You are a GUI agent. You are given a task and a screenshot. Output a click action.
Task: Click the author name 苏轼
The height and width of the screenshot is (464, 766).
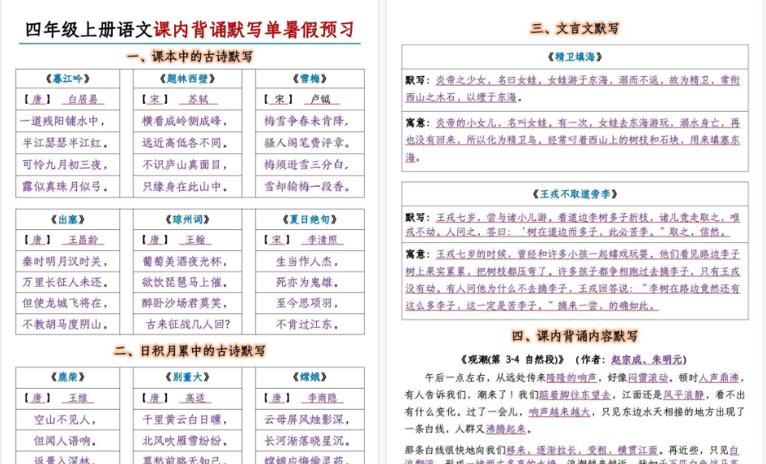[x=198, y=100]
